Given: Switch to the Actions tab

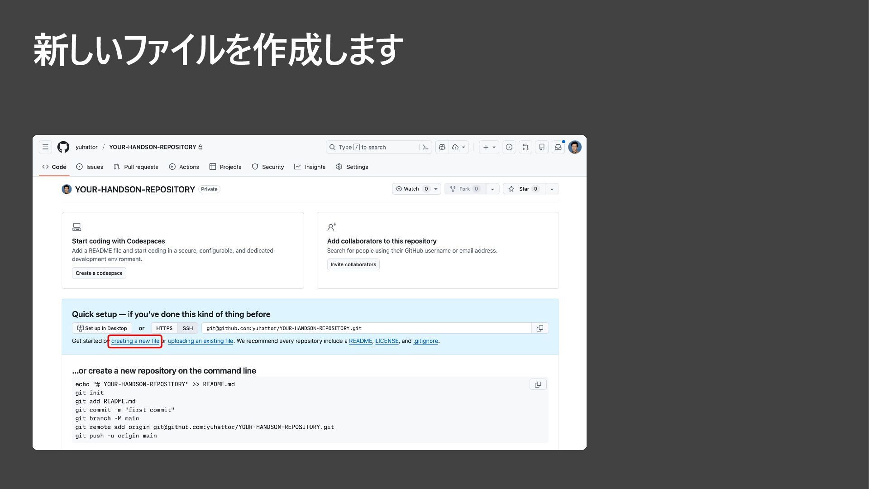Looking at the screenshot, I should 184,167.
